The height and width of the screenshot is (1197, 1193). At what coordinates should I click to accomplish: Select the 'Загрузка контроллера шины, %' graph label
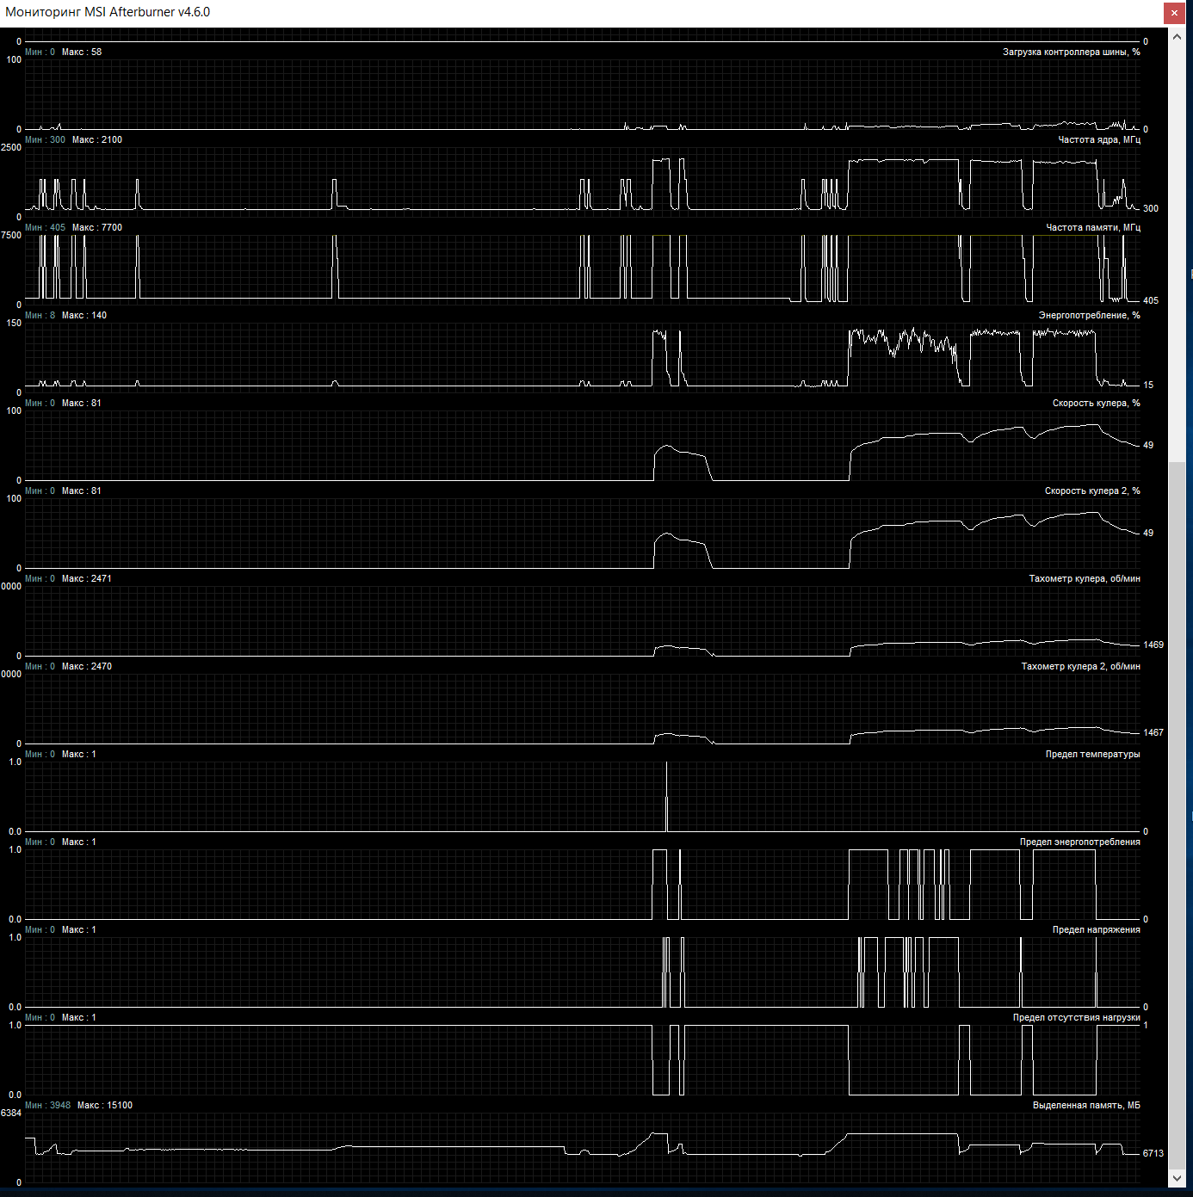pos(1071,52)
